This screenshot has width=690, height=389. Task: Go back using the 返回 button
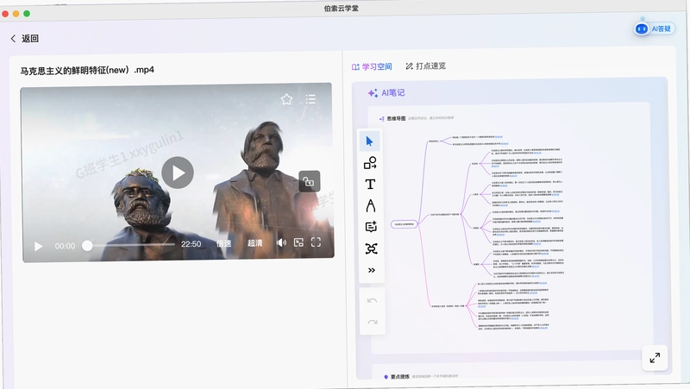coord(25,38)
